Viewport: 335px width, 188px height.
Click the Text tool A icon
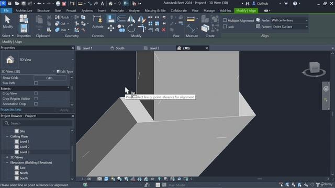click(x=103, y=4)
